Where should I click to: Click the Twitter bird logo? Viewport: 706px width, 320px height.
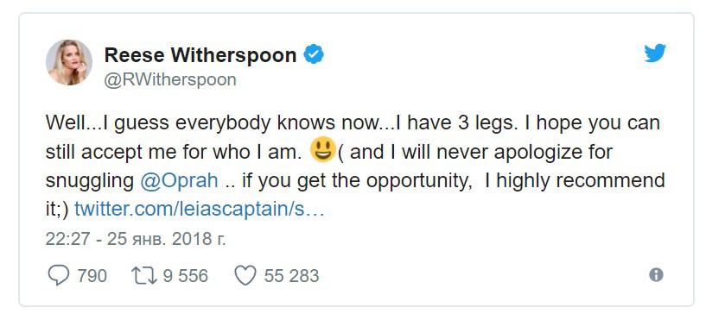(x=655, y=53)
